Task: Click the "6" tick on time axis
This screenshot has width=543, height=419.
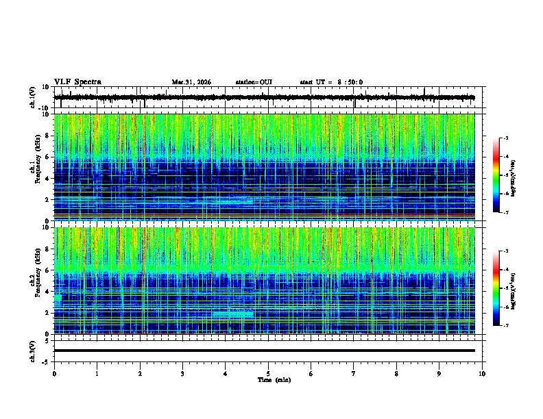Action: [311, 374]
